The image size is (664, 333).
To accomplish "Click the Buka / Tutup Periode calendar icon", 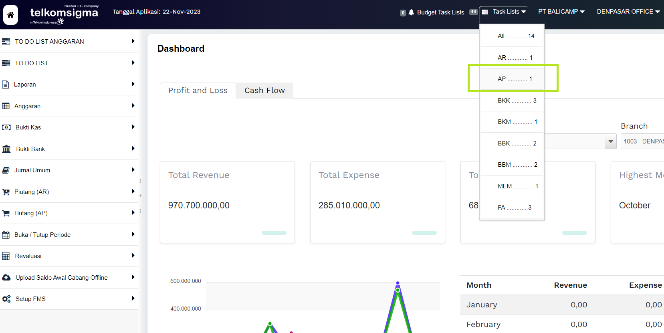I will 6,235.
